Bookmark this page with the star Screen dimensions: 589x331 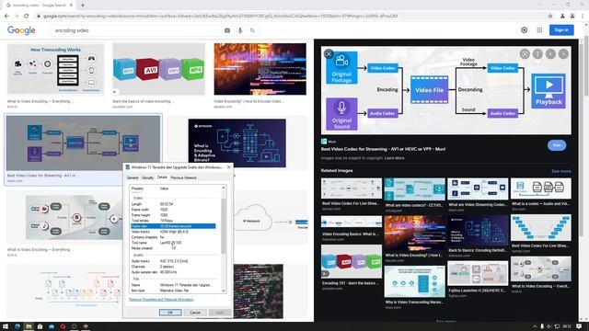click(x=550, y=17)
